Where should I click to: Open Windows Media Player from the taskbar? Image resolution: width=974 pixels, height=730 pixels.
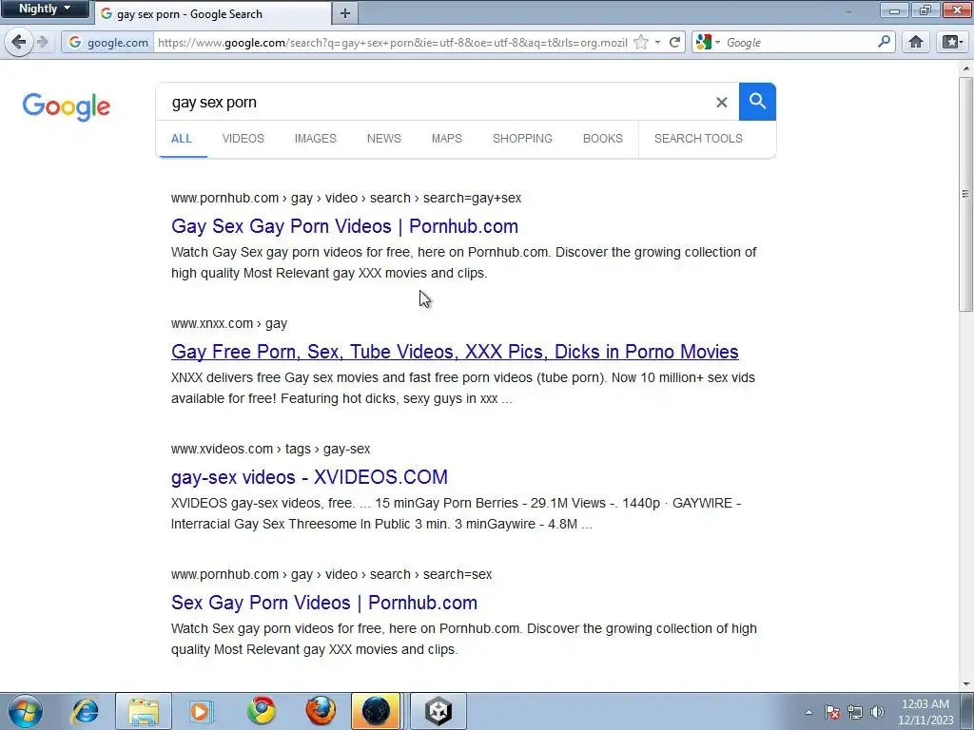click(201, 711)
